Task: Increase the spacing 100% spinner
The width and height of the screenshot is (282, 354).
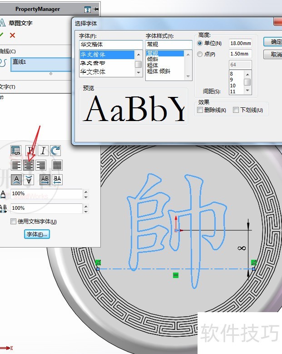Action: pos(86,207)
